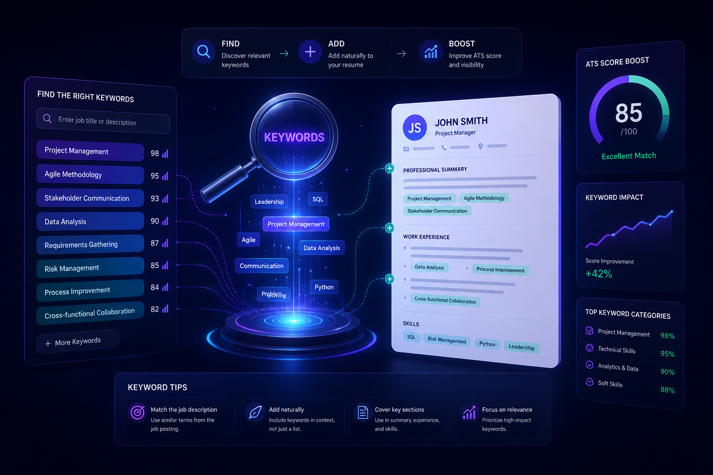Click bar chart icon beside score 90
This screenshot has width=713, height=475.
(x=165, y=221)
